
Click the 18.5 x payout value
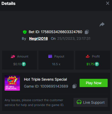click(56, 64)
